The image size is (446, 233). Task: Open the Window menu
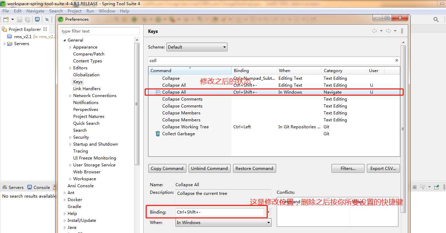pyautogui.click(x=107, y=11)
